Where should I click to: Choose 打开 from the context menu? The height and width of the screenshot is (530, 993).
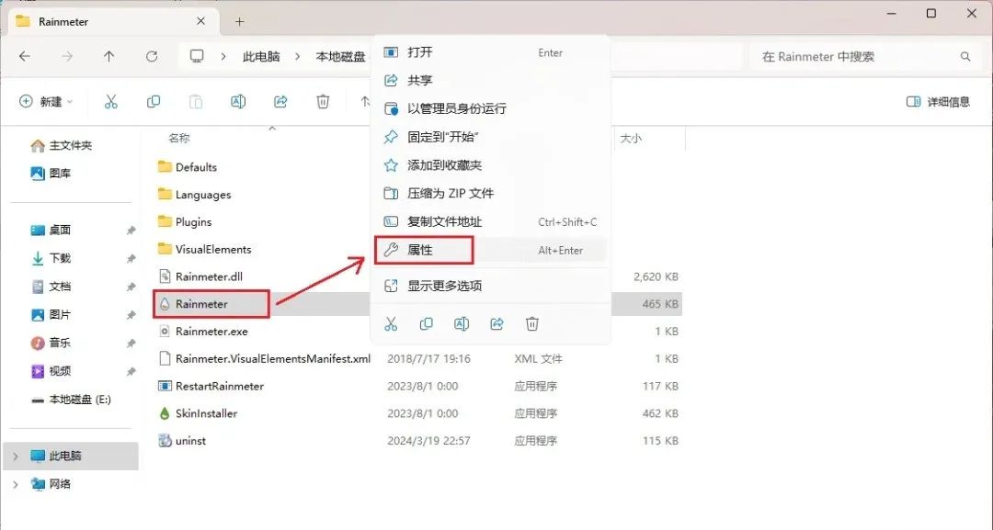click(x=490, y=52)
